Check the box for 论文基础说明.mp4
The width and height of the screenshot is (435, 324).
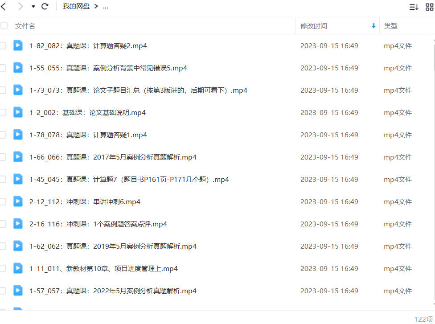[x=3, y=112]
